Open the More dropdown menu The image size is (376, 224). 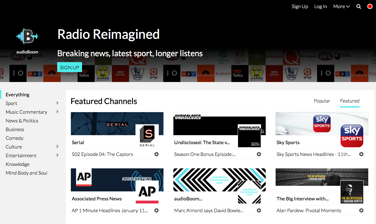click(341, 7)
